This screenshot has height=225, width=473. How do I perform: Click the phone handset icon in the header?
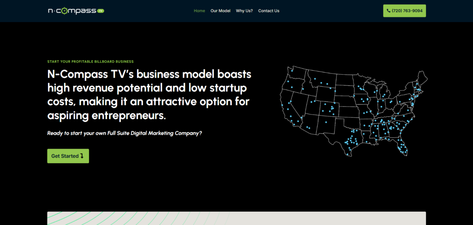[x=389, y=11]
